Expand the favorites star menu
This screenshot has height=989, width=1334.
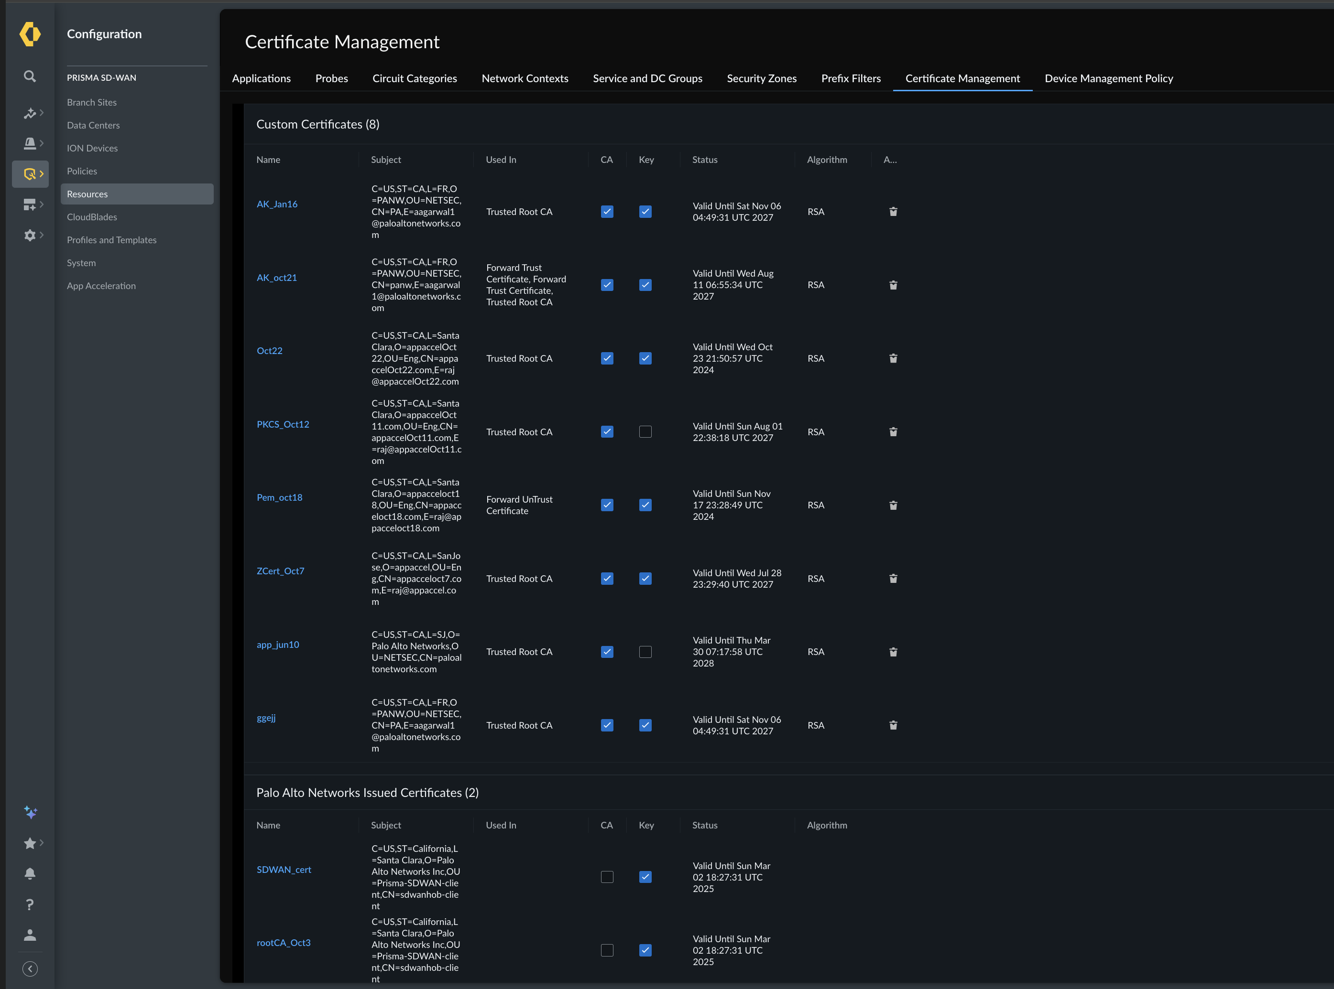coord(31,843)
